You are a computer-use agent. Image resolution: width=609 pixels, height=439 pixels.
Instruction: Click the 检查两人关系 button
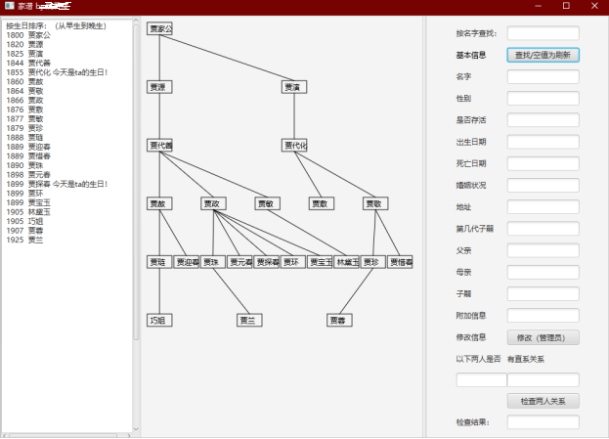click(x=543, y=401)
